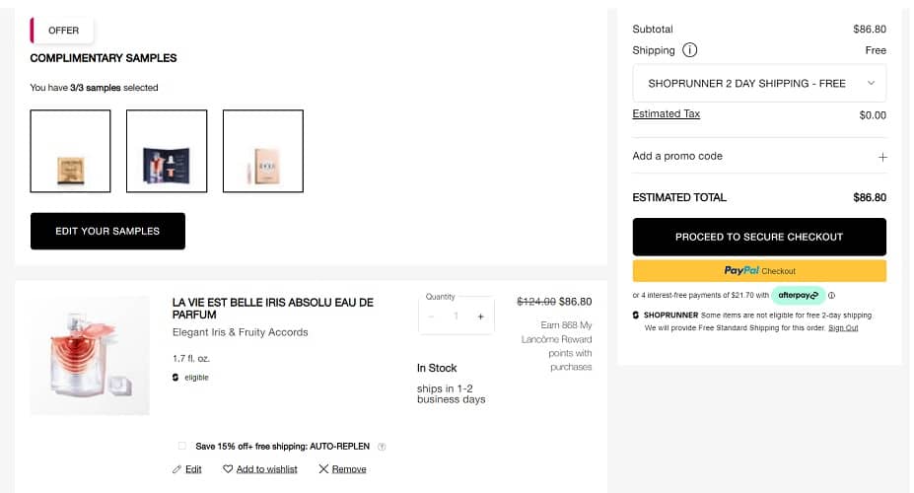This screenshot has height=493, width=914.
Task: Click the ShopRunner Sign Out link
Action: [843, 327]
